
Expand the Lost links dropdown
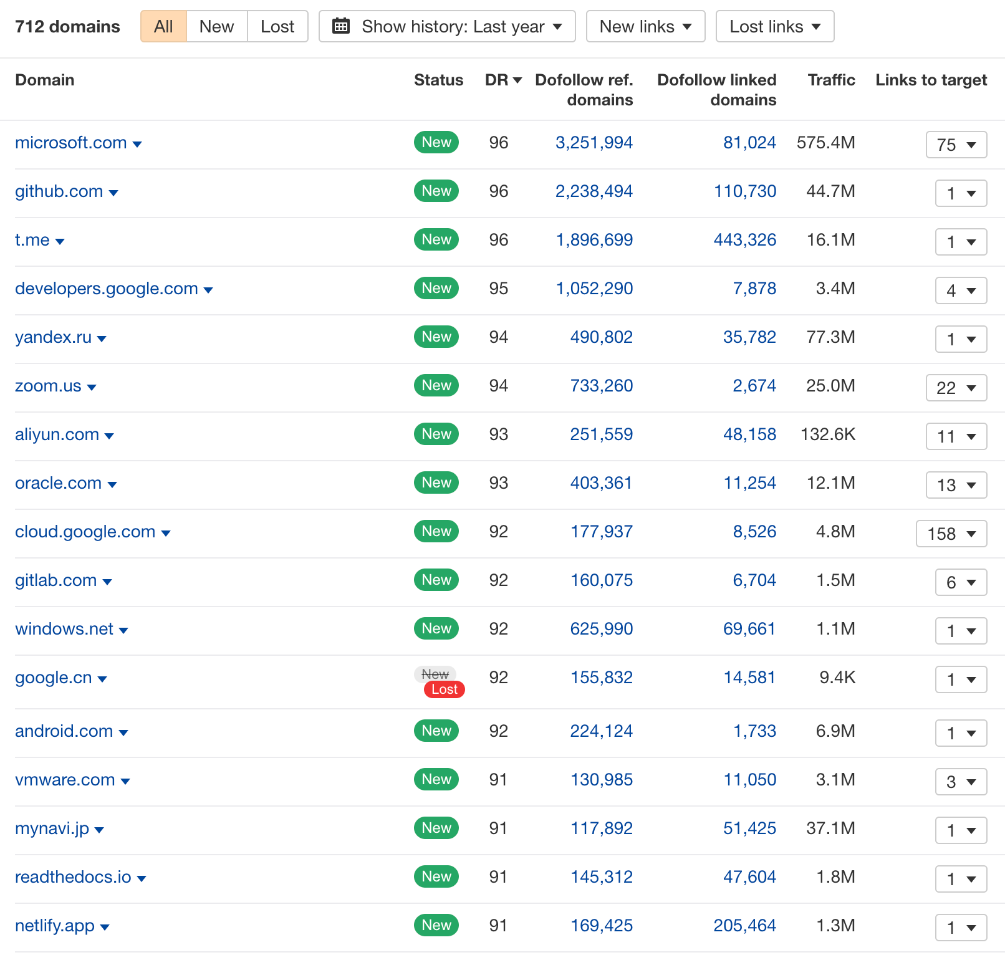tap(775, 26)
